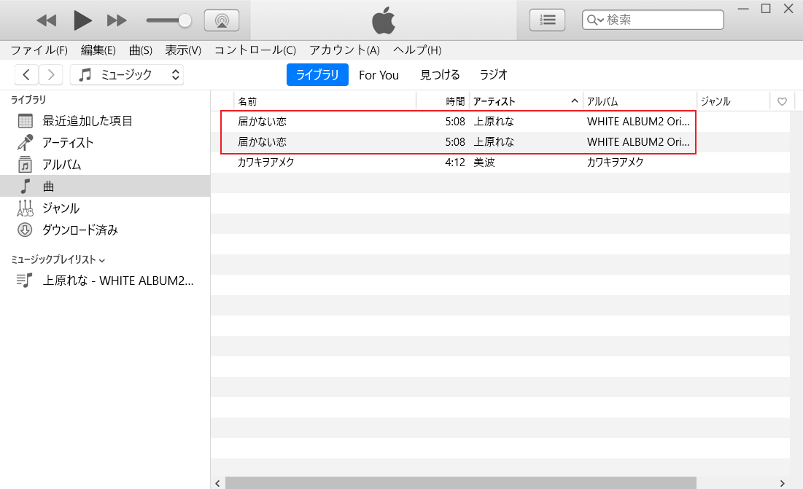Open the ミュージック media type dropdown

click(126, 74)
